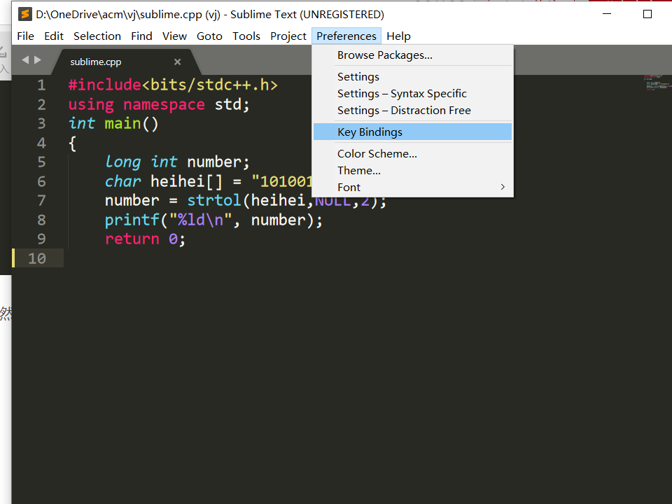
Task: Expand the Font submenu arrow
Action: coord(503,188)
